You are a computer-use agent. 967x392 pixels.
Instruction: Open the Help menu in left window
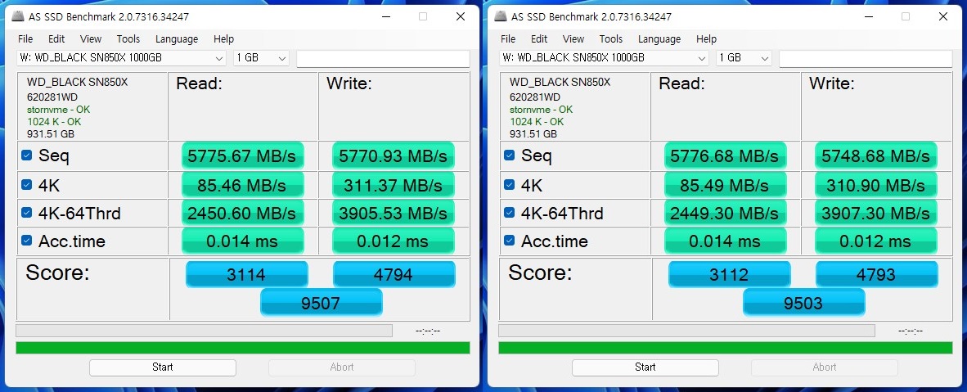point(224,39)
